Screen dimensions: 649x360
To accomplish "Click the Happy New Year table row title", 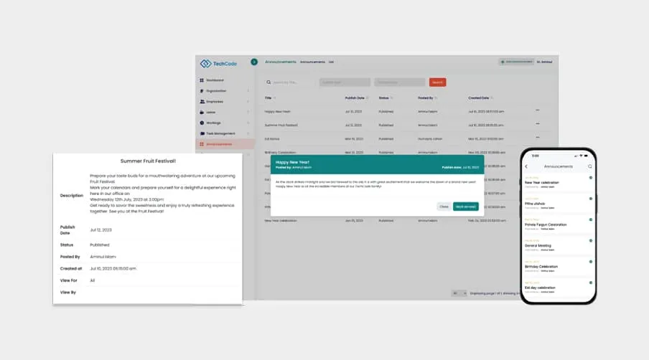I will tap(278, 112).
